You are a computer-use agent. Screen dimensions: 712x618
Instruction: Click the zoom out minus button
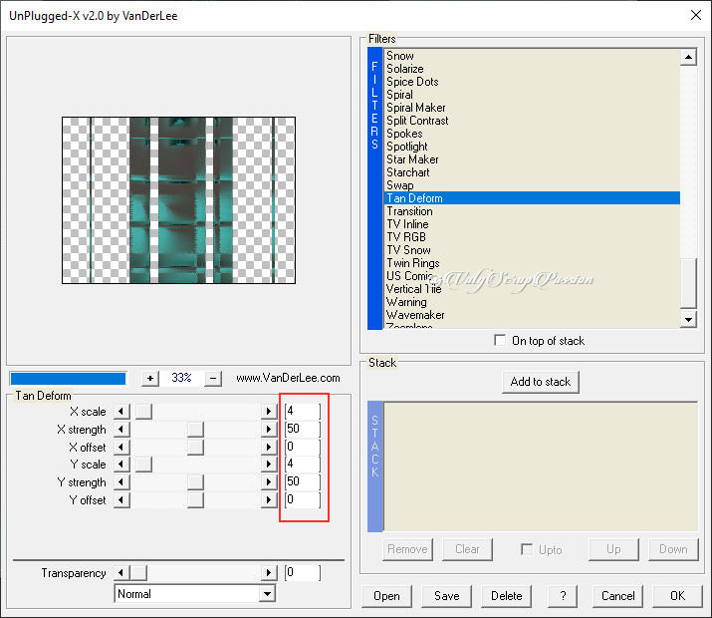(x=213, y=378)
